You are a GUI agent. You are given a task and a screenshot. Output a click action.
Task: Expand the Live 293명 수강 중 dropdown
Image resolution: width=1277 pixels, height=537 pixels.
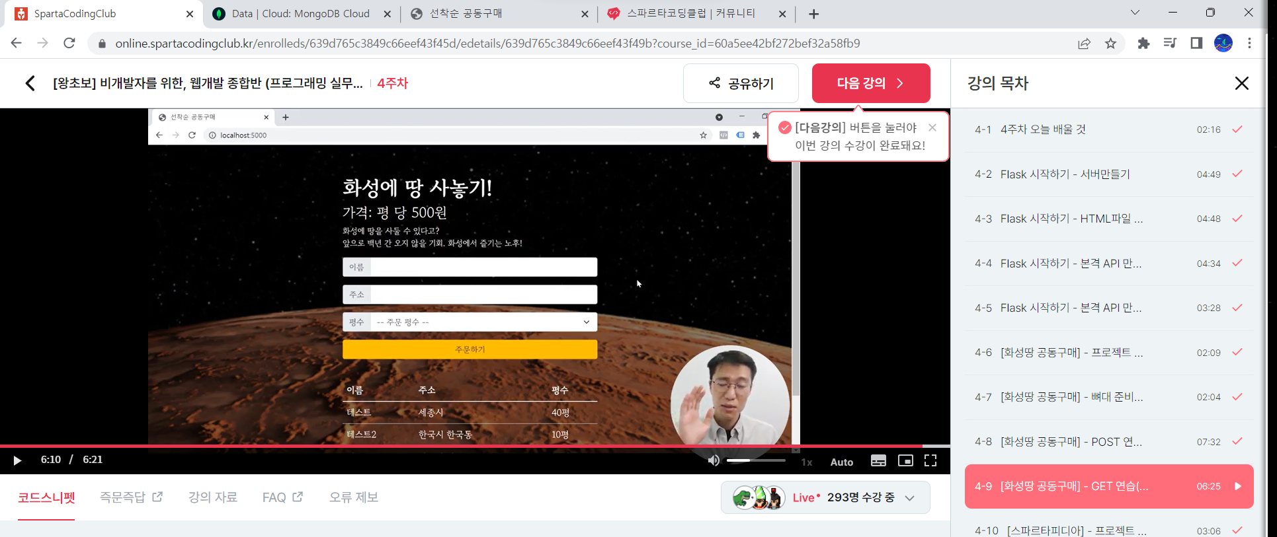910,498
